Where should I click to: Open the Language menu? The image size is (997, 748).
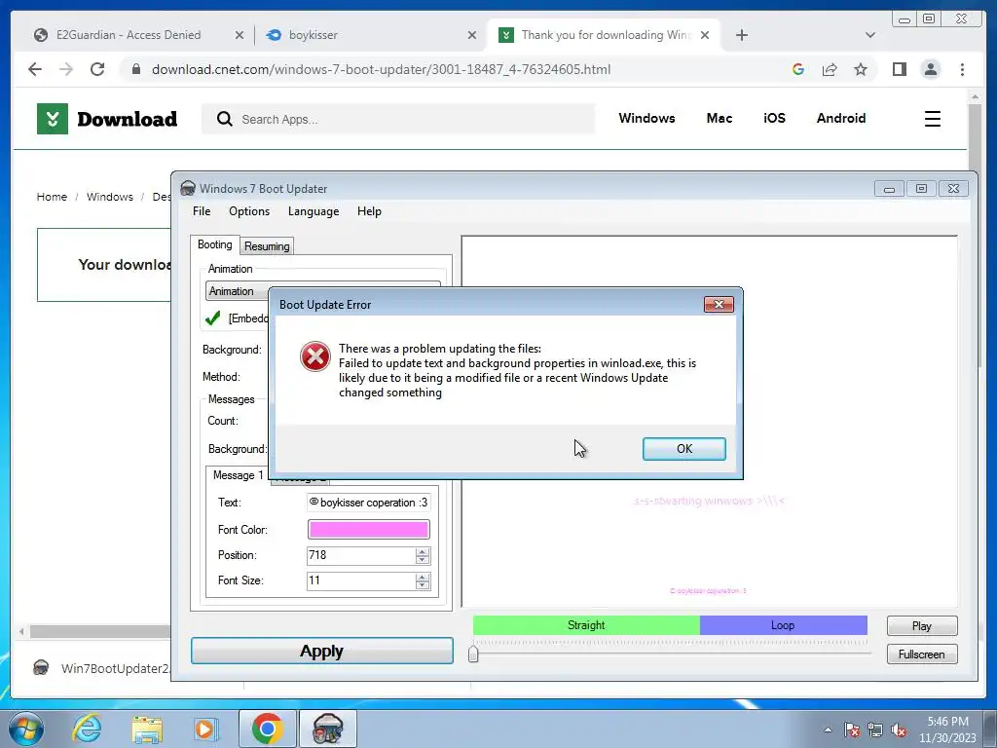(x=314, y=211)
